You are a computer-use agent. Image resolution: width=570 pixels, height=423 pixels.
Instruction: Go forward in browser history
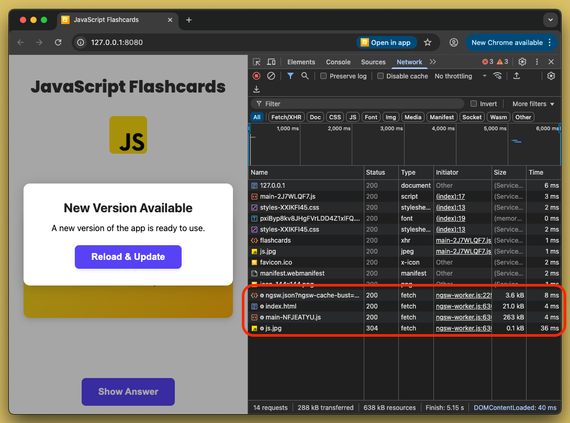tap(39, 42)
